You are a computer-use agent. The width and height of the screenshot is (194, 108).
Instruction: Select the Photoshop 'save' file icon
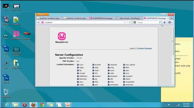pyautogui.click(x=6, y=50)
